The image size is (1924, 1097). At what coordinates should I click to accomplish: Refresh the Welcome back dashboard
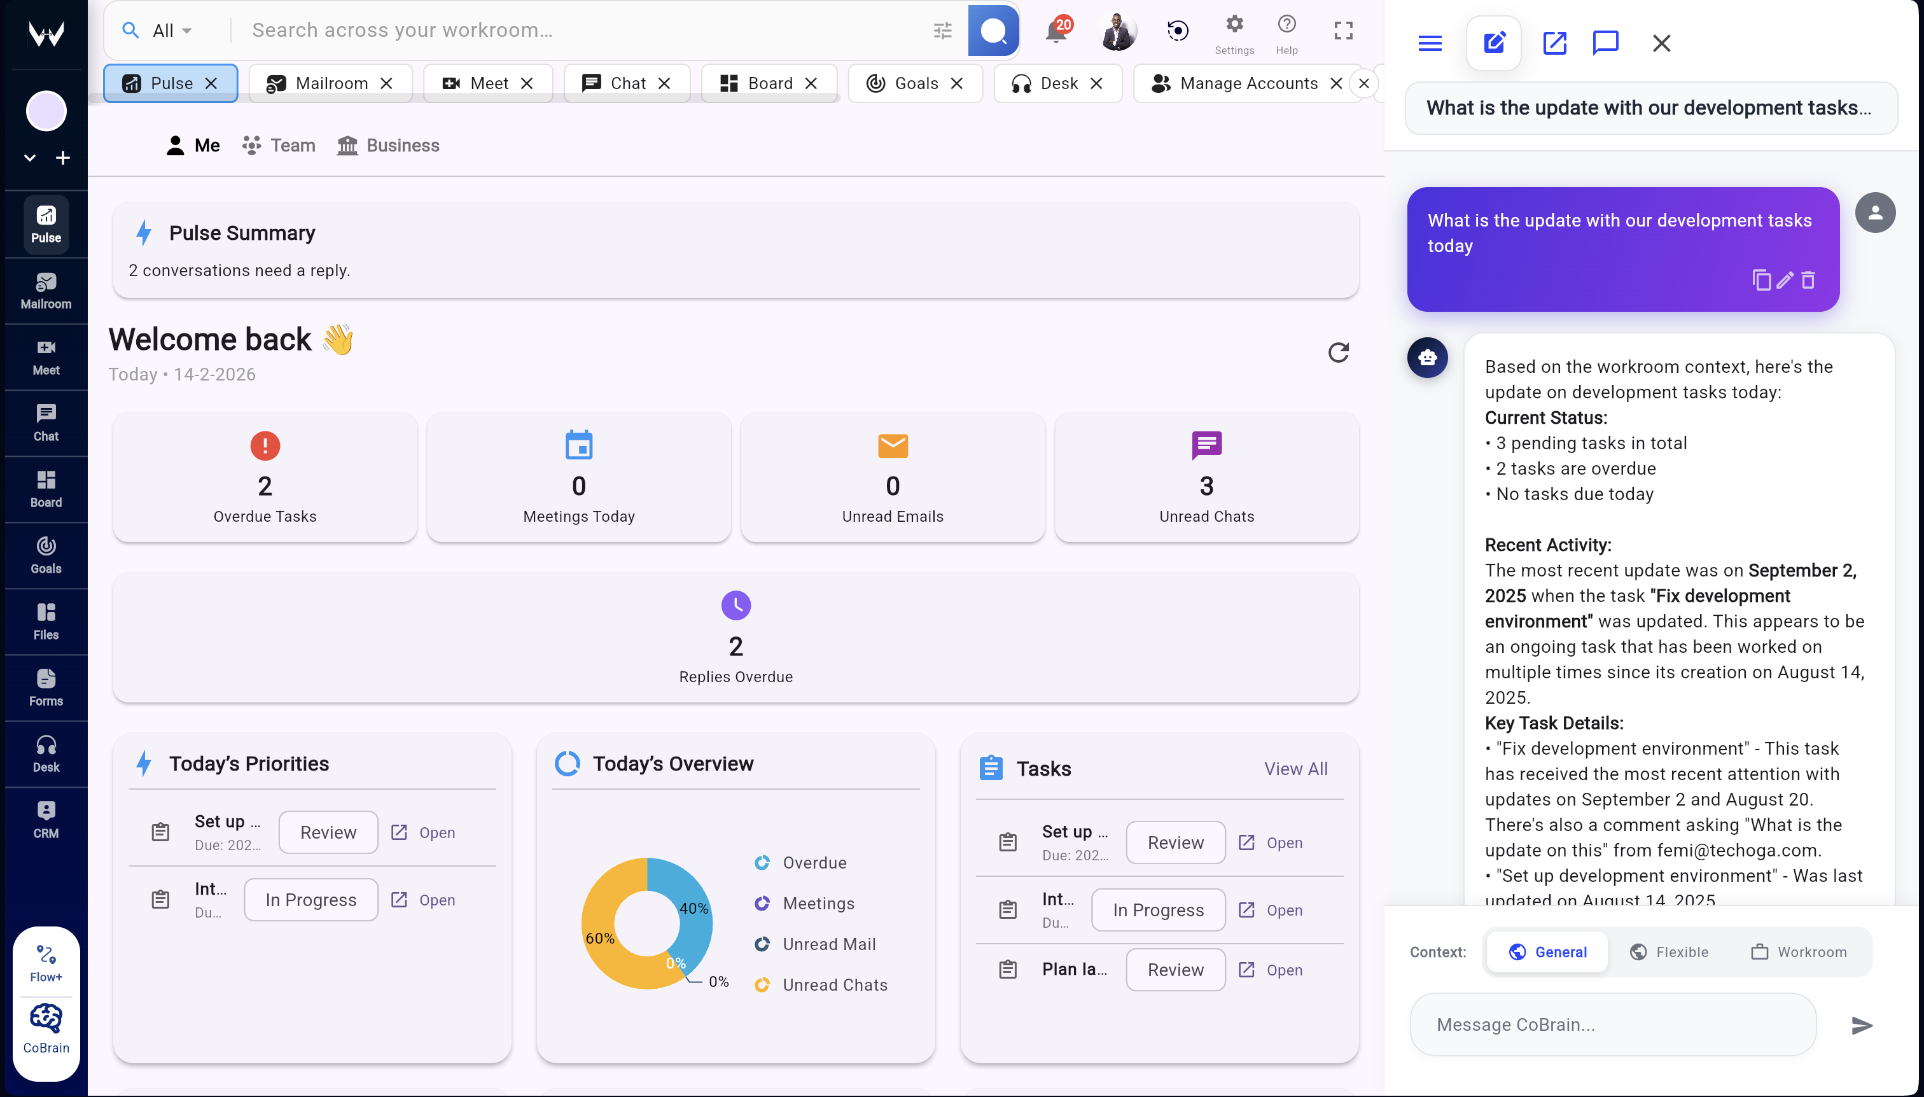[1339, 353]
